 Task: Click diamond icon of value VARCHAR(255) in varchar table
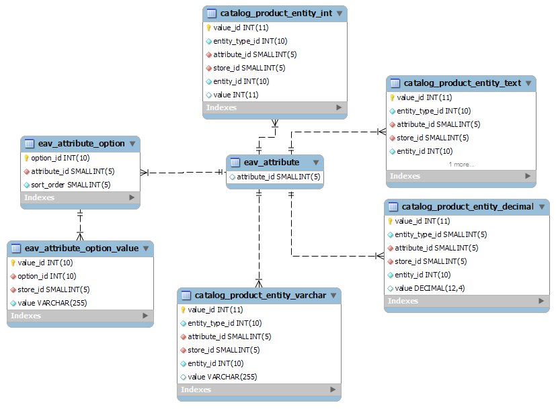pyautogui.click(x=183, y=377)
